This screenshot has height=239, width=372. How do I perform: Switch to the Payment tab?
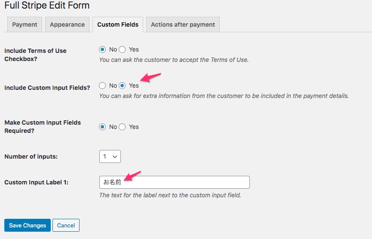[25, 25]
